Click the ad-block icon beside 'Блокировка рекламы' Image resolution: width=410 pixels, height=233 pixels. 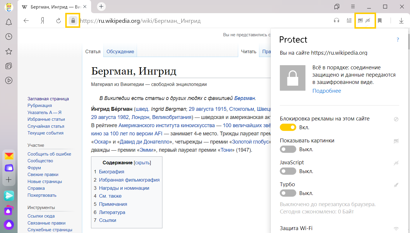pos(396,119)
